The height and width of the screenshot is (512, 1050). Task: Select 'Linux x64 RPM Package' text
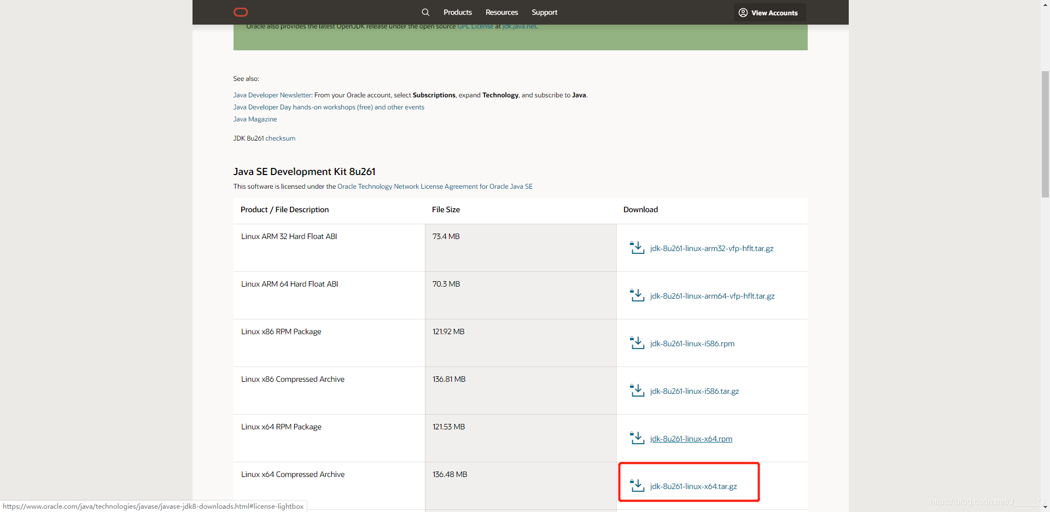pyautogui.click(x=281, y=427)
